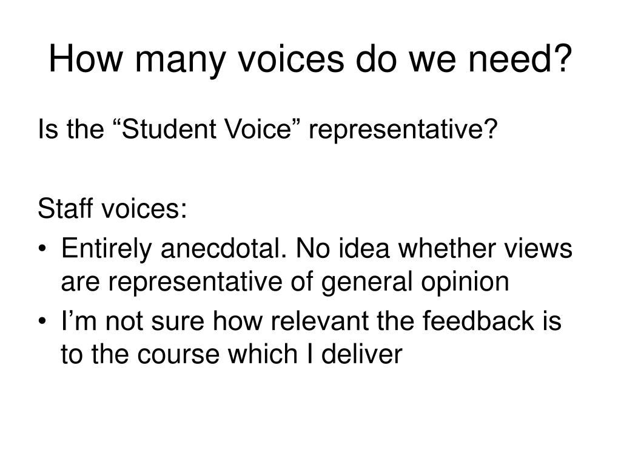621x465 pixels.
Task: Click the text 'to the course which I deliver'
Action: pos(231,354)
